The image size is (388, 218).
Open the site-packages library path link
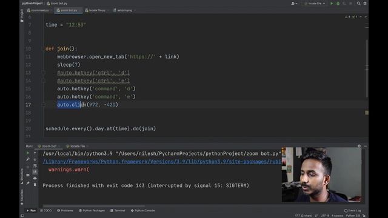[162, 162]
